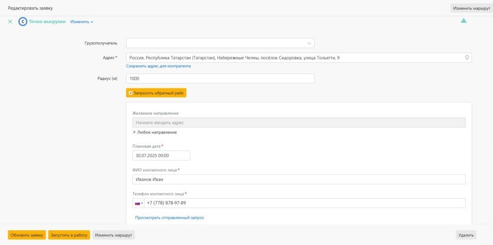
Task: Collapse section with the teal triangle icon
Action: [463, 21]
